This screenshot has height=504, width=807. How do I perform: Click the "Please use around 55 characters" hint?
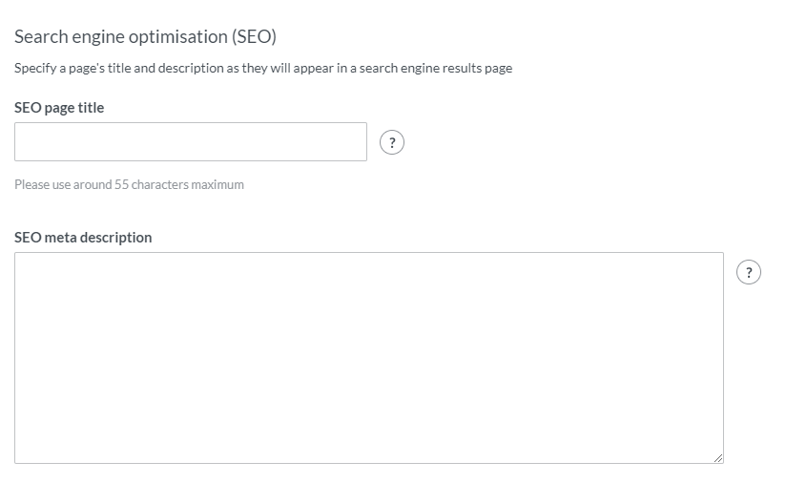point(129,184)
